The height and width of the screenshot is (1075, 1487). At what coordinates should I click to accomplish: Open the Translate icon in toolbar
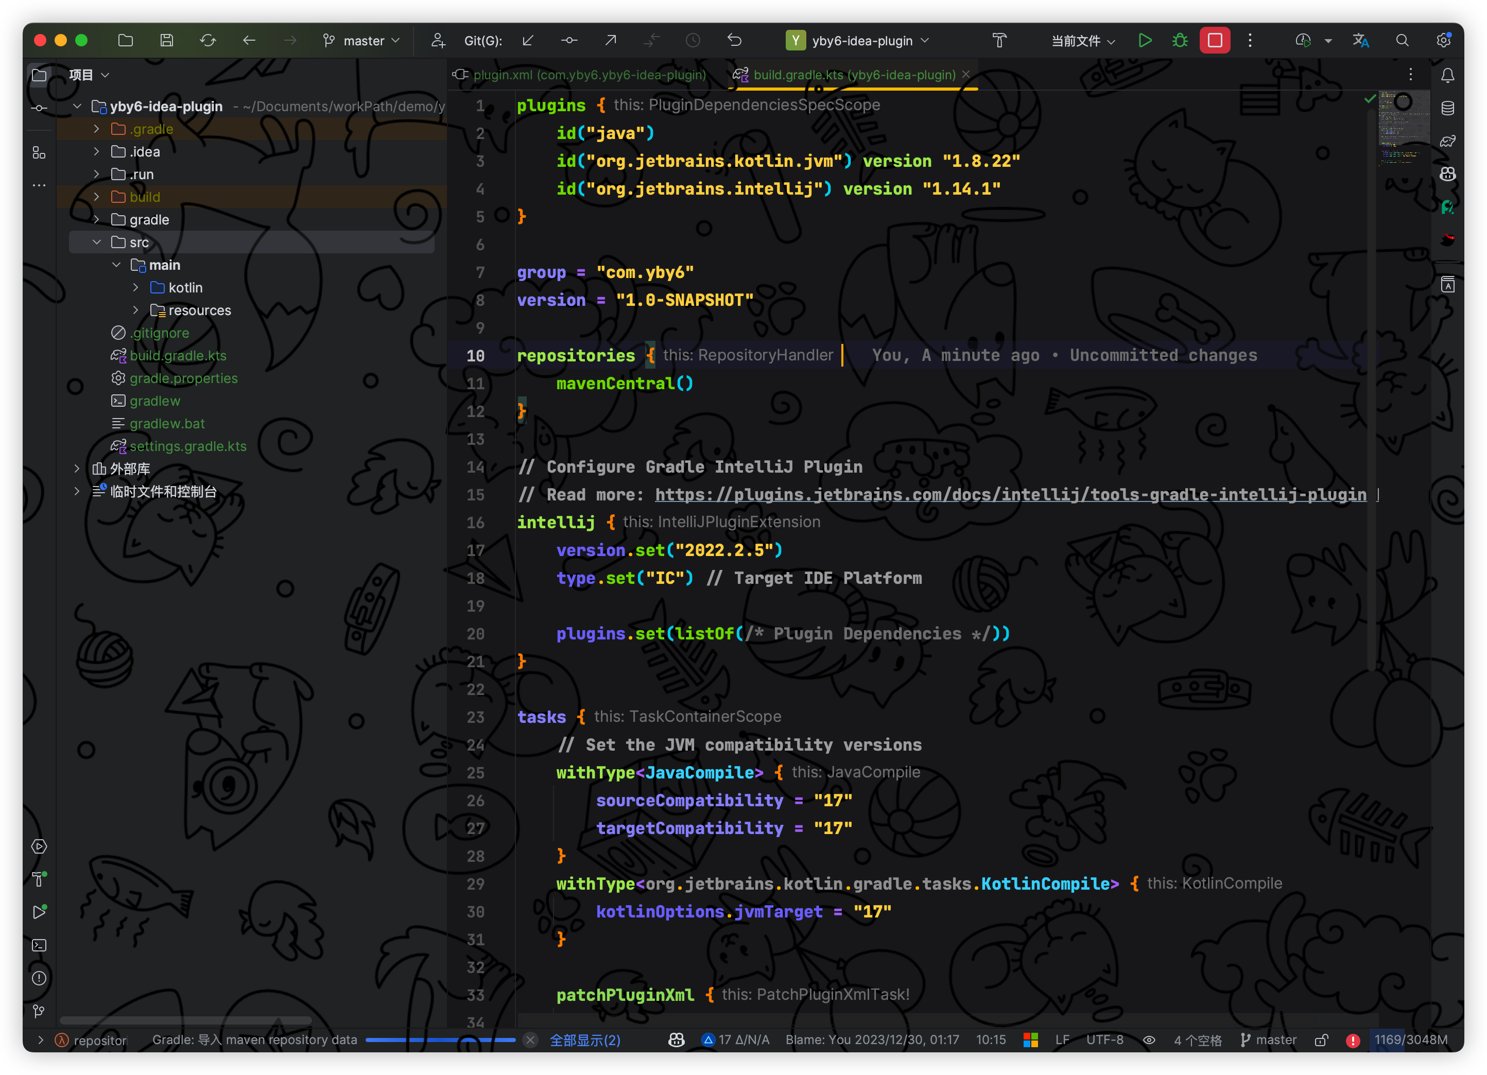(x=1360, y=41)
